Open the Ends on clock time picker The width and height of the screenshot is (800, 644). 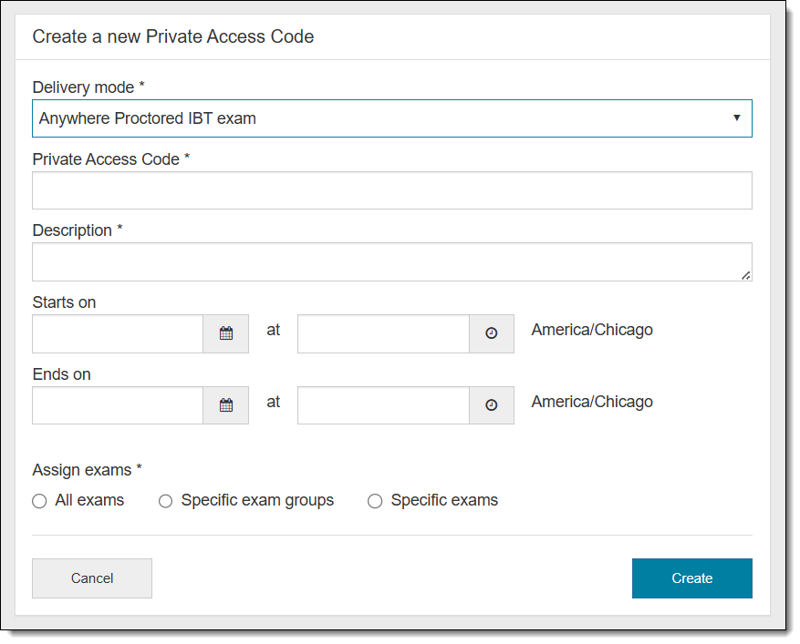(491, 405)
